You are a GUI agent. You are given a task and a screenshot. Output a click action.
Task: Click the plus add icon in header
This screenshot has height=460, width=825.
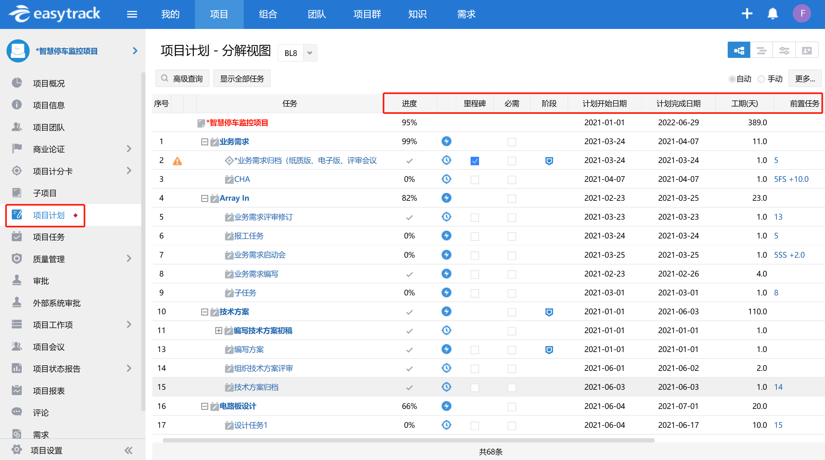click(x=747, y=14)
